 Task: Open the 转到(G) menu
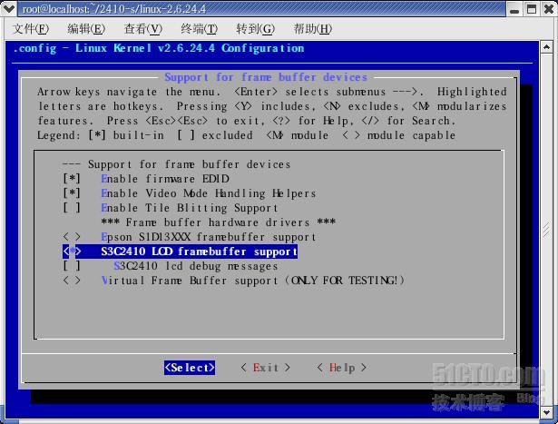point(256,29)
